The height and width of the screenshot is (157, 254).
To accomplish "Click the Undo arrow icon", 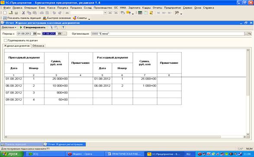I will pyautogui.click(x=54, y=13).
